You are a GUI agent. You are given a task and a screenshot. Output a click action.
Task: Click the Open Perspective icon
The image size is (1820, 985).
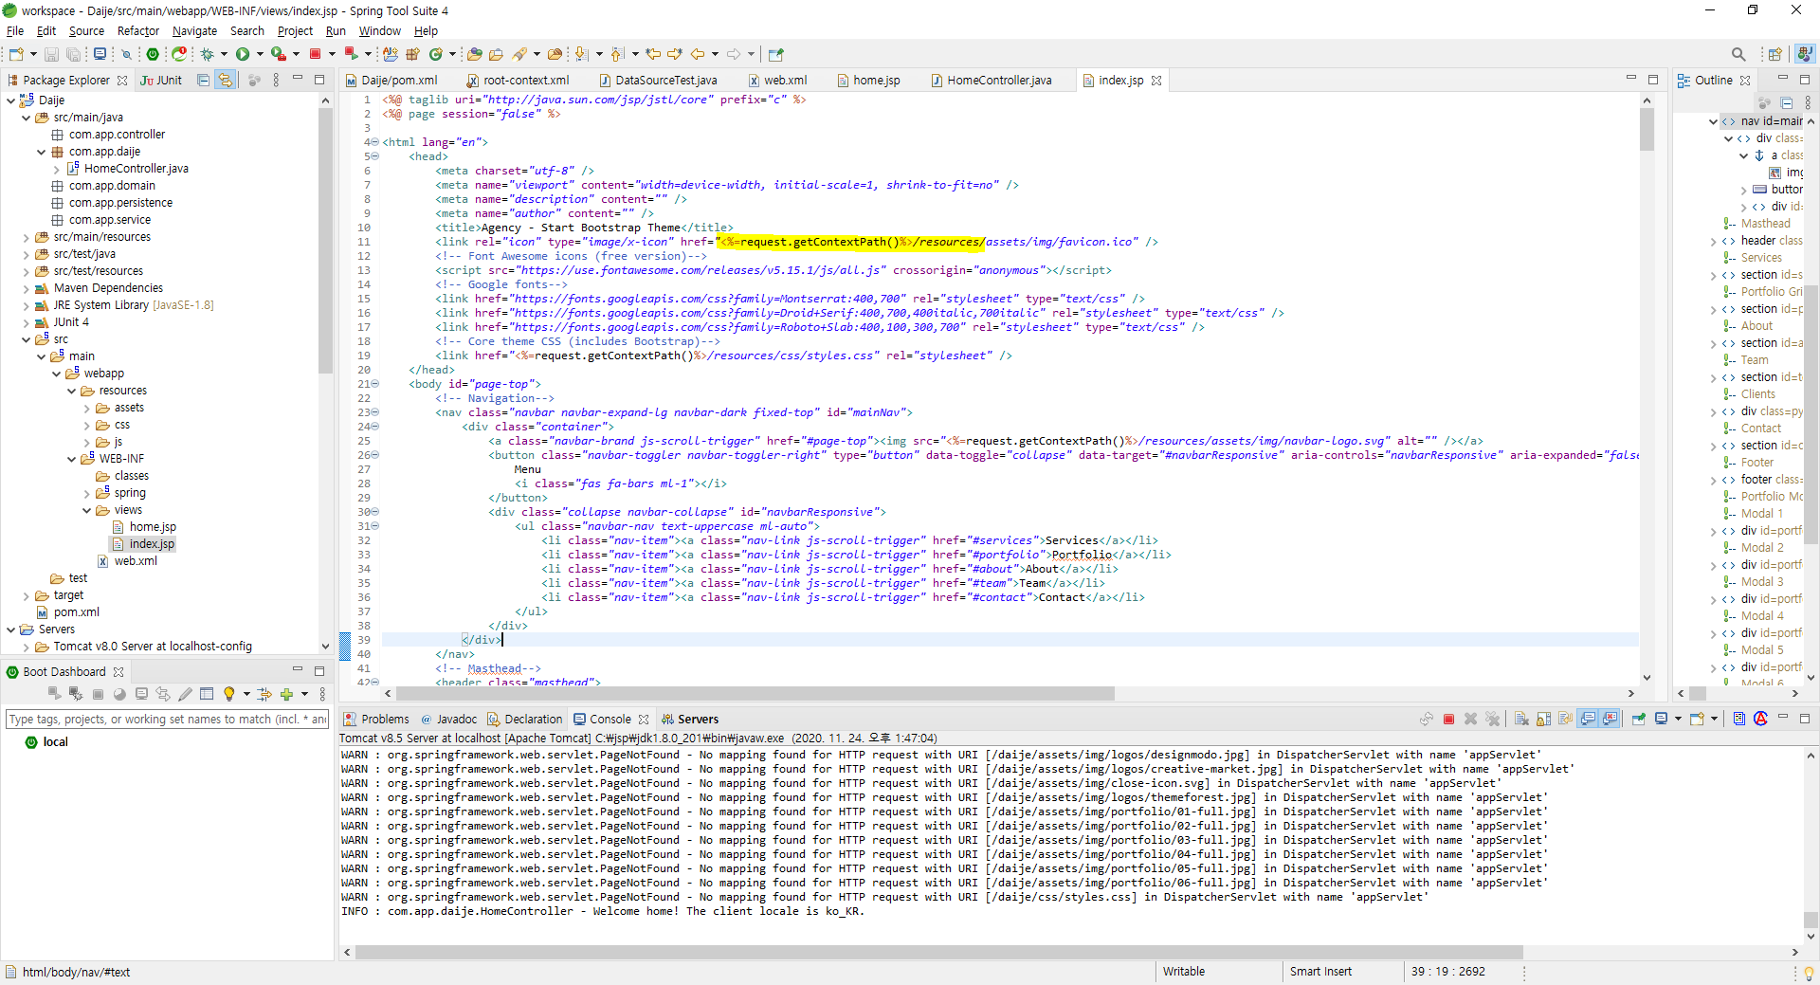click(x=1775, y=55)
